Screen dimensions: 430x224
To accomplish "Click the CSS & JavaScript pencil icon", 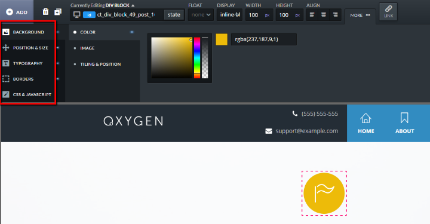I will click(x=6, y=94).
